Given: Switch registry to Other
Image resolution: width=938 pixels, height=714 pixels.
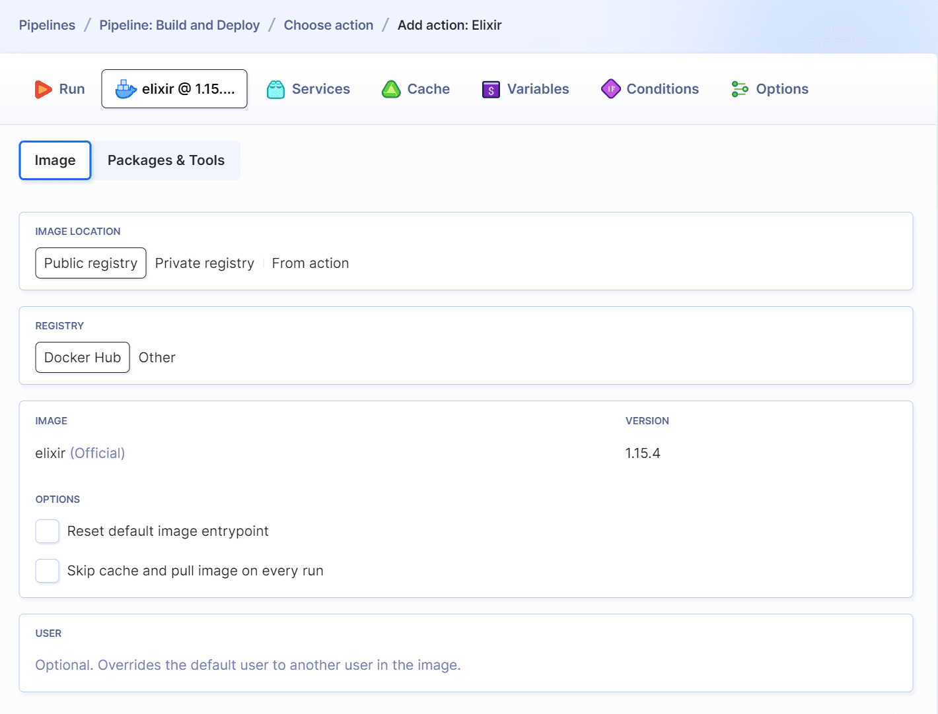Looking at the screenshot, I should (x=157, y=357).
